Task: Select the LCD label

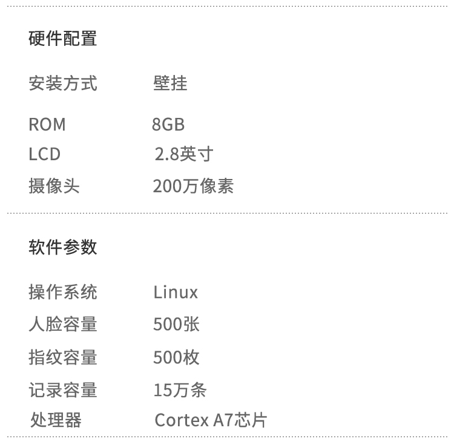Action: coord(45,154)
